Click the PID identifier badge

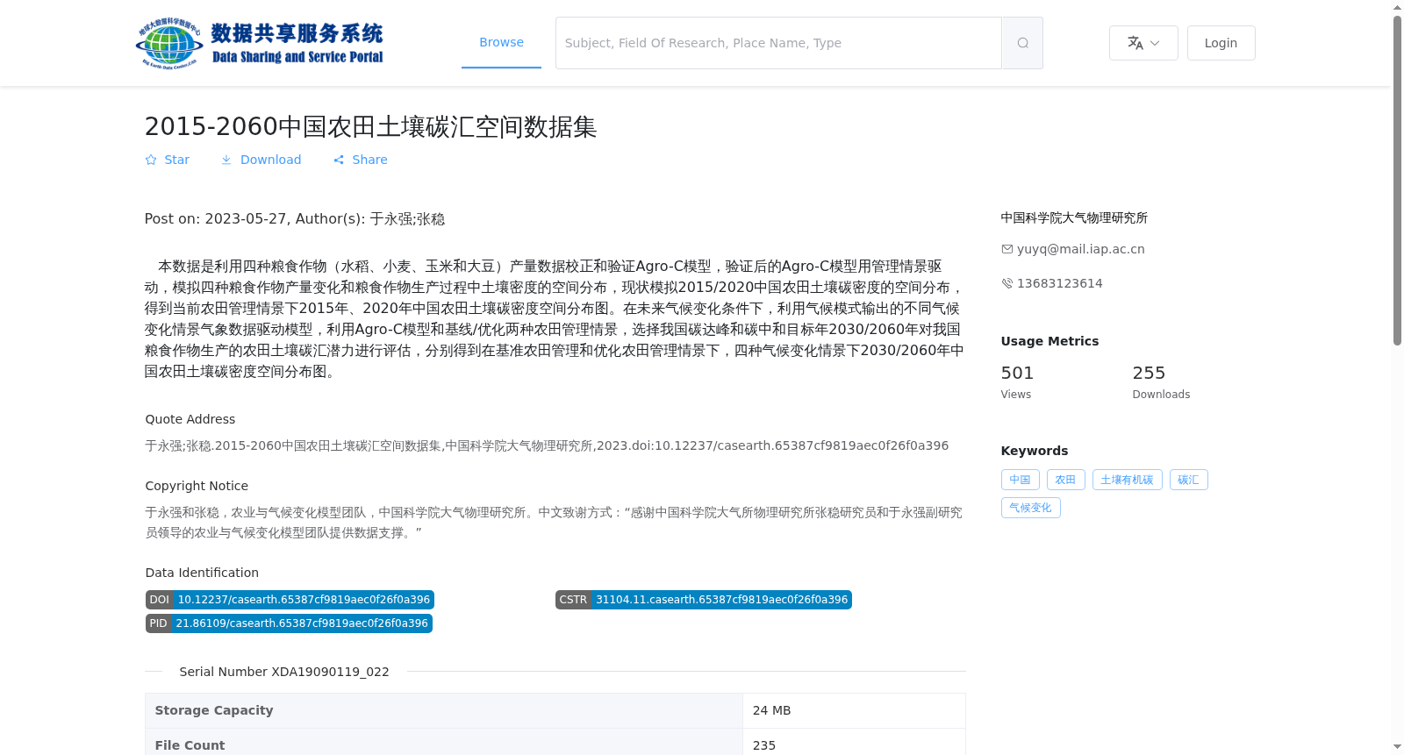click(x=289, y=623)
